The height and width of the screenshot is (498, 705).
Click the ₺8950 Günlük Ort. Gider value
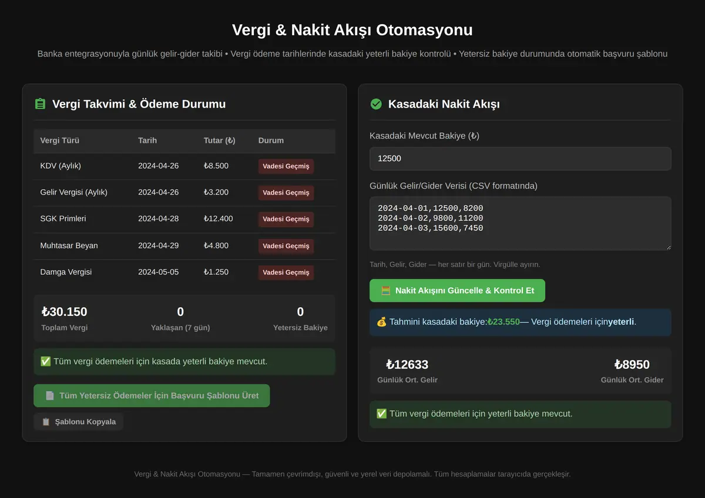(632, 365)
